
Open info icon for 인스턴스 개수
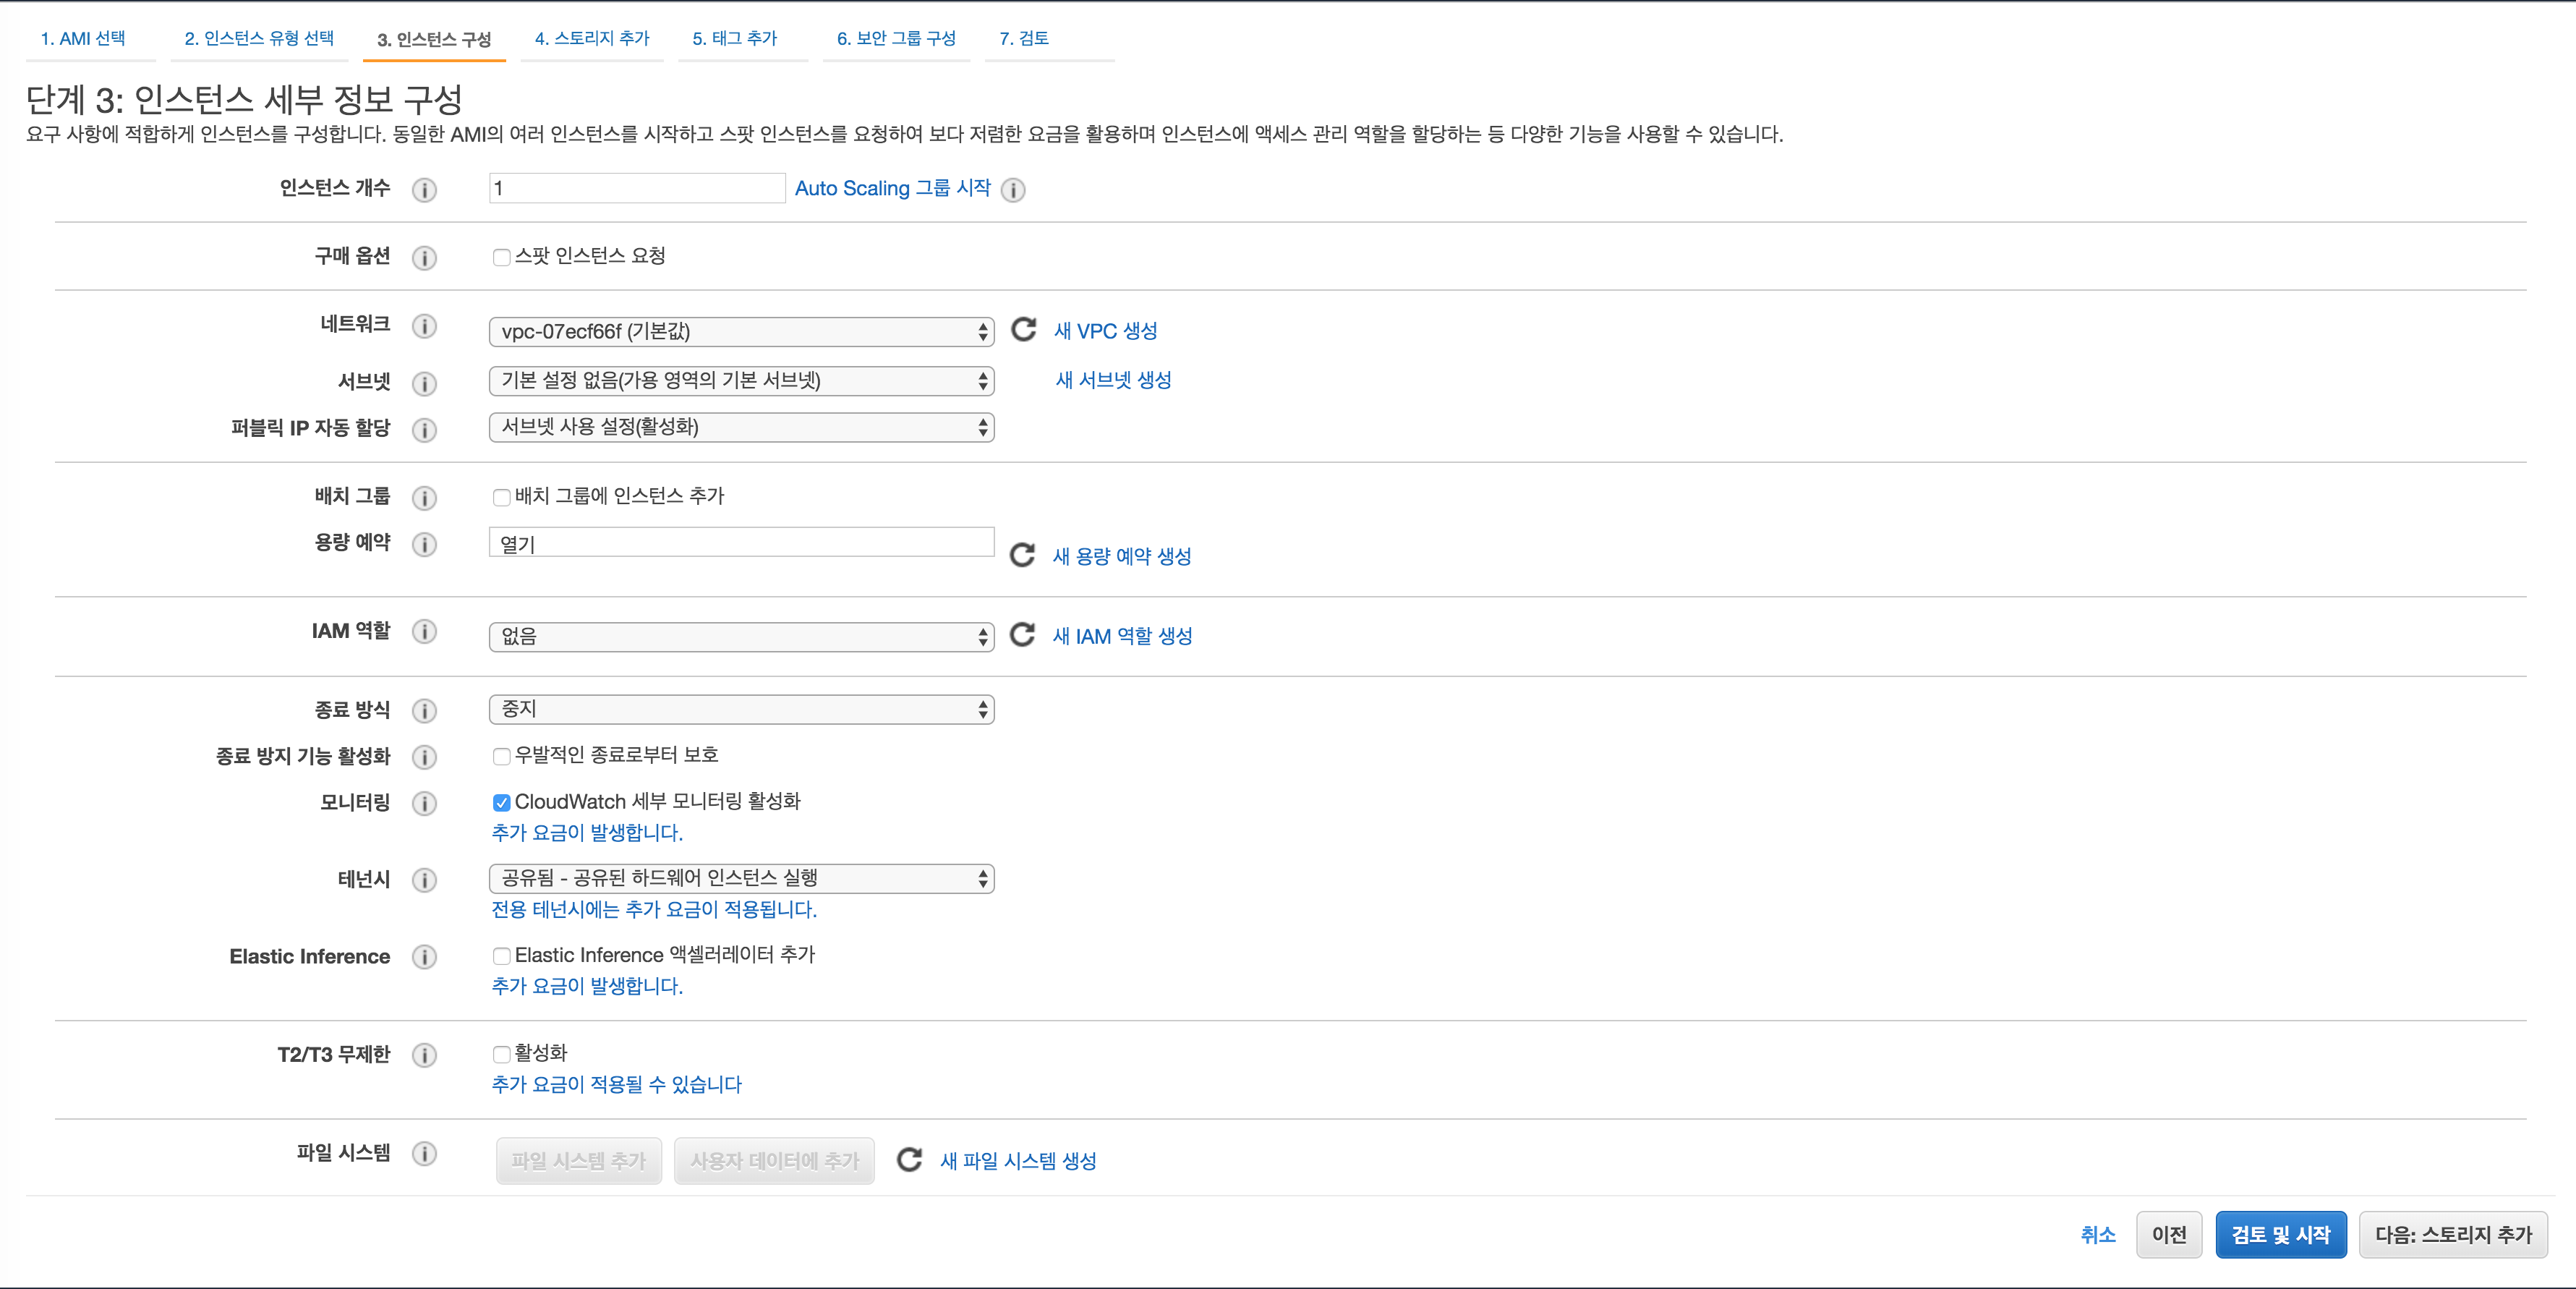point(424,190)
